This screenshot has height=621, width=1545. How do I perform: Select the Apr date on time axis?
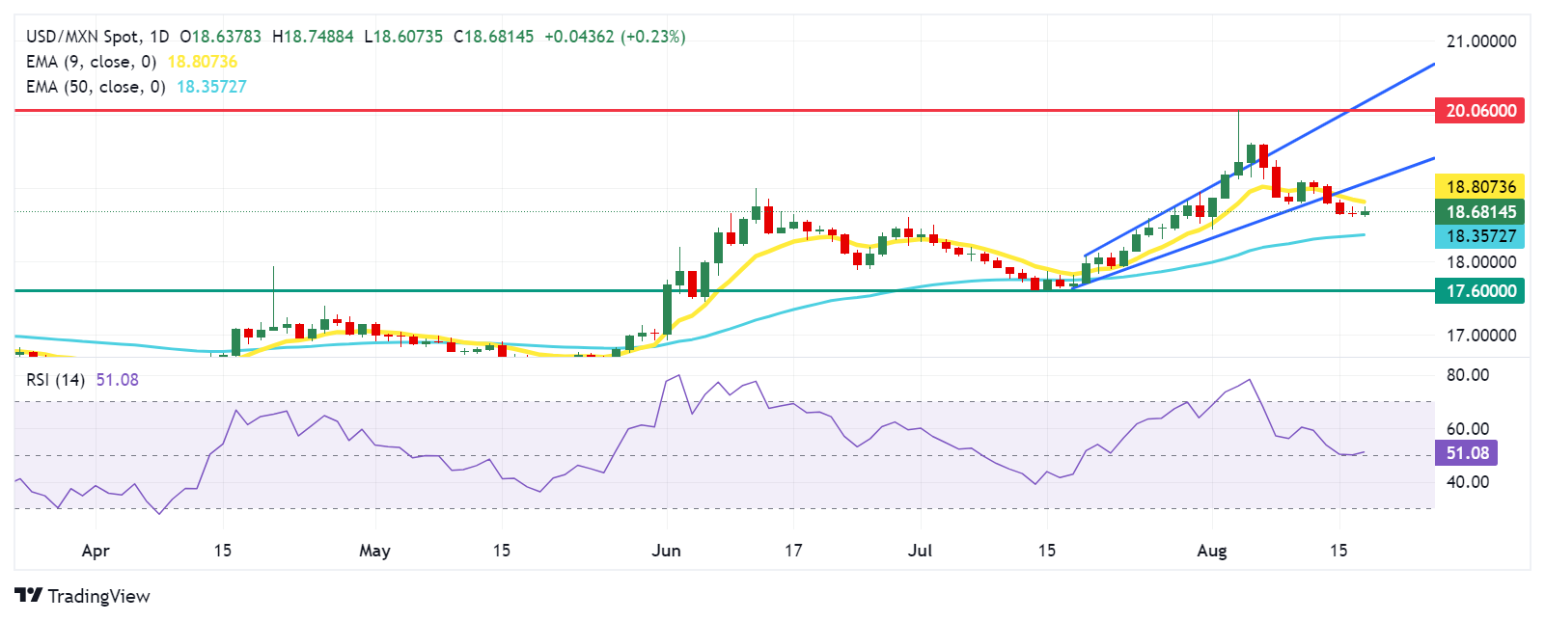[x=96, y=551]
